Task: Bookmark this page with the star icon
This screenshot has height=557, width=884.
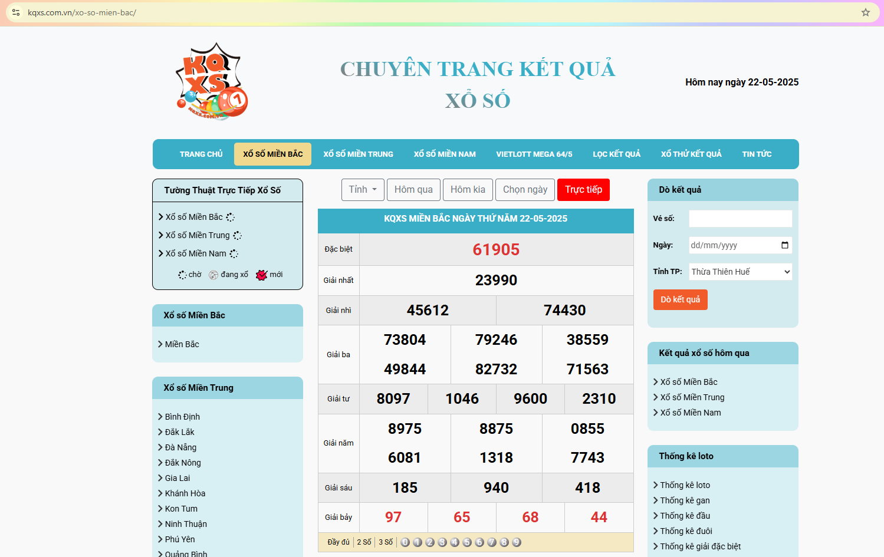Action: pos(865,12)
